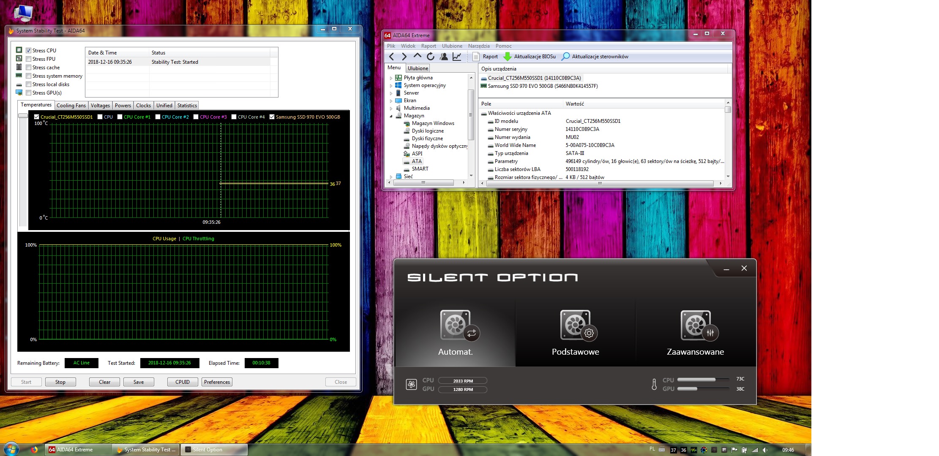Open the volume icon in system tray
The height and width of the screenshot is (456, 939).
[x=765, y=450]
